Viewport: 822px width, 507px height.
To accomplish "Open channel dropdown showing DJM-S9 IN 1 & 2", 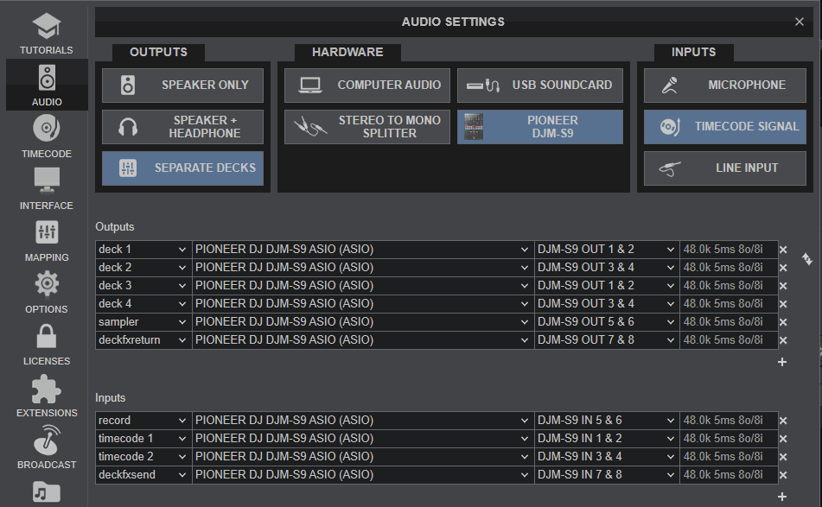I will pyautogui.click(x=607, y=439).
